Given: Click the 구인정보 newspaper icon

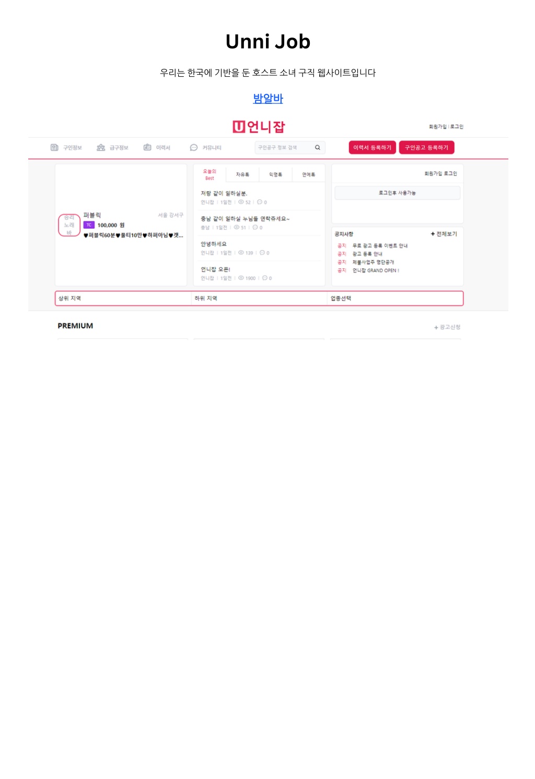Looking at the screenshot, I should pos(54,148).
